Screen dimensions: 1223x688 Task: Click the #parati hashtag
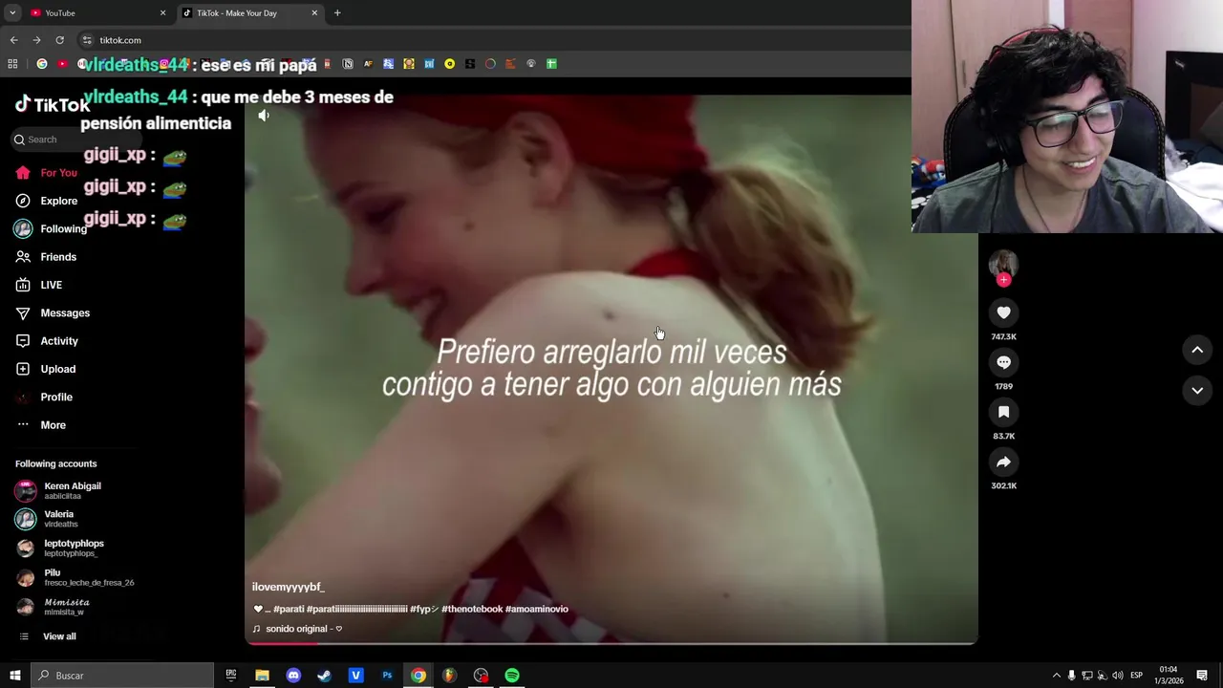coord(289,609)
